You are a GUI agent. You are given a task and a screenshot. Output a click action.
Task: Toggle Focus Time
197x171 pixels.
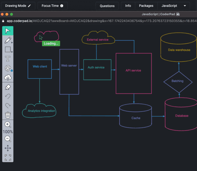tap(52, 6)
